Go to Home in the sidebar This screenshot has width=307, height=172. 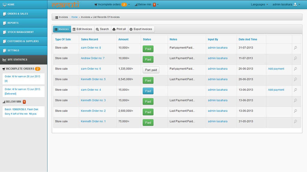click(23, 4)
